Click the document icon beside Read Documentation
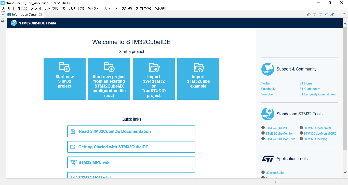The width and height of the screenshot is (348, 185). point(73,131)
